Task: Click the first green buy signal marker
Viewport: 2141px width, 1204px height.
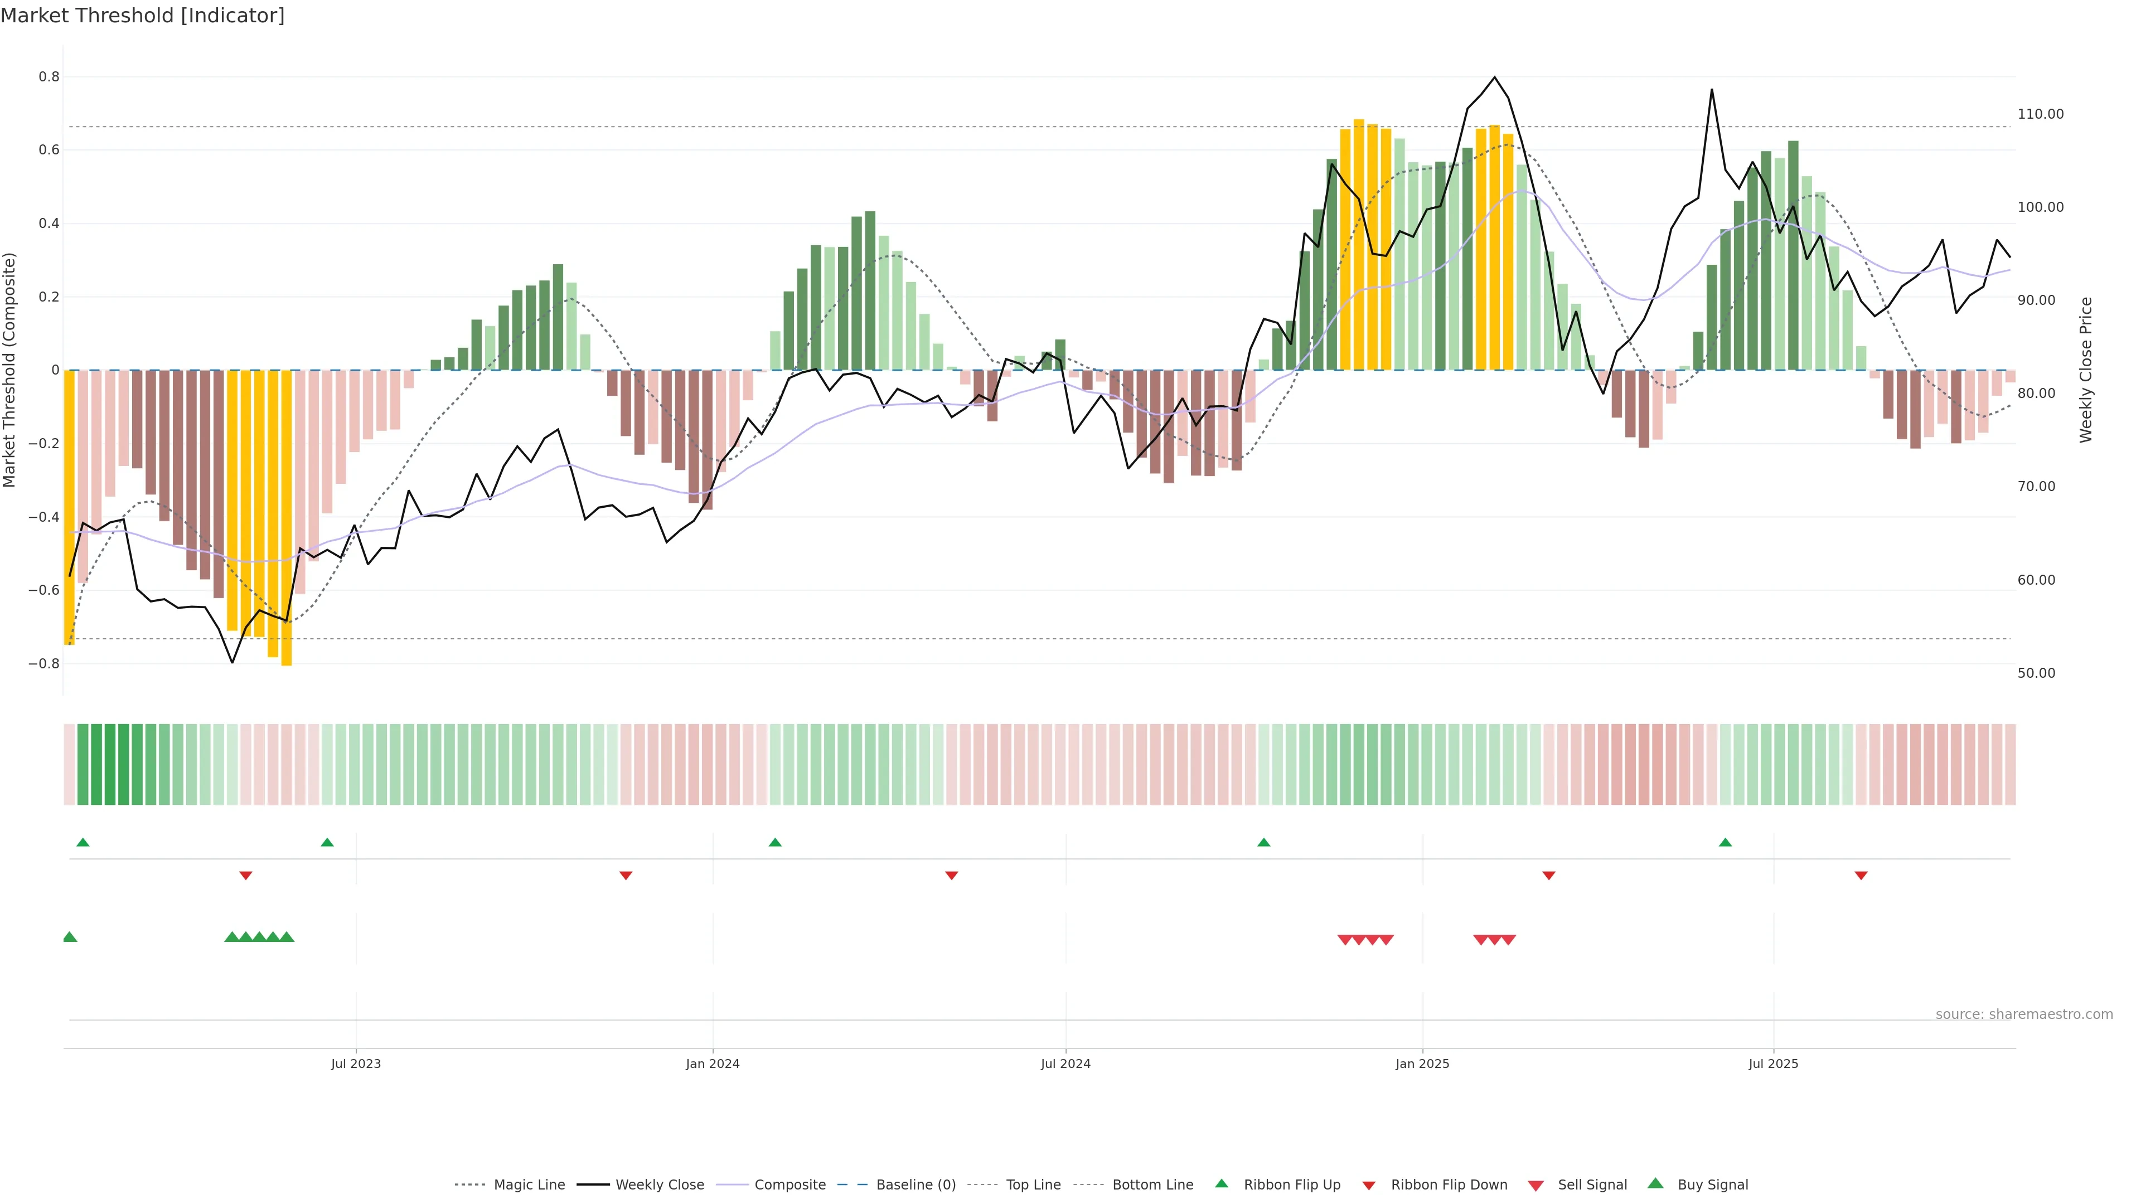Action: [x=70, y=937]
